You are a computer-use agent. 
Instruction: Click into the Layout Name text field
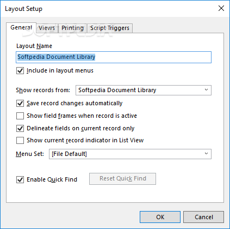pos(114,57)
